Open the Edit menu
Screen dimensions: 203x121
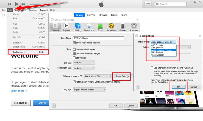[10, 10]
